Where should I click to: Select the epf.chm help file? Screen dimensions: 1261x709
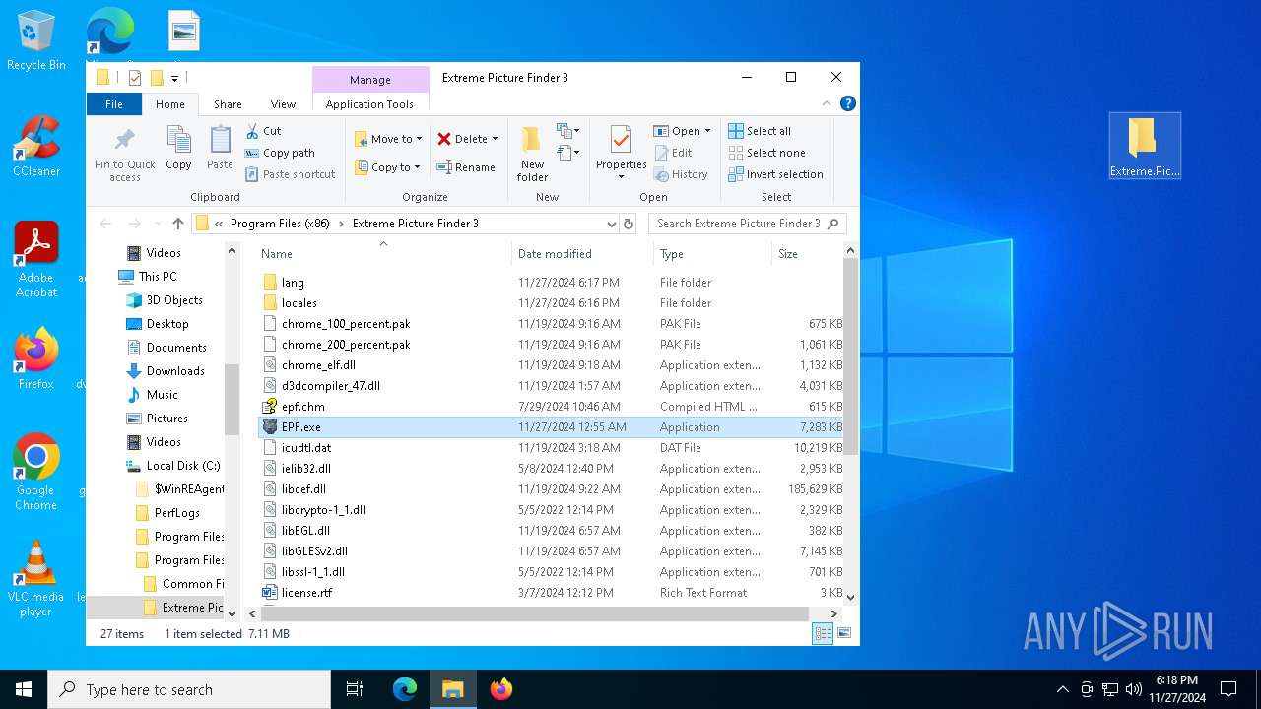(x=550, y=407)
